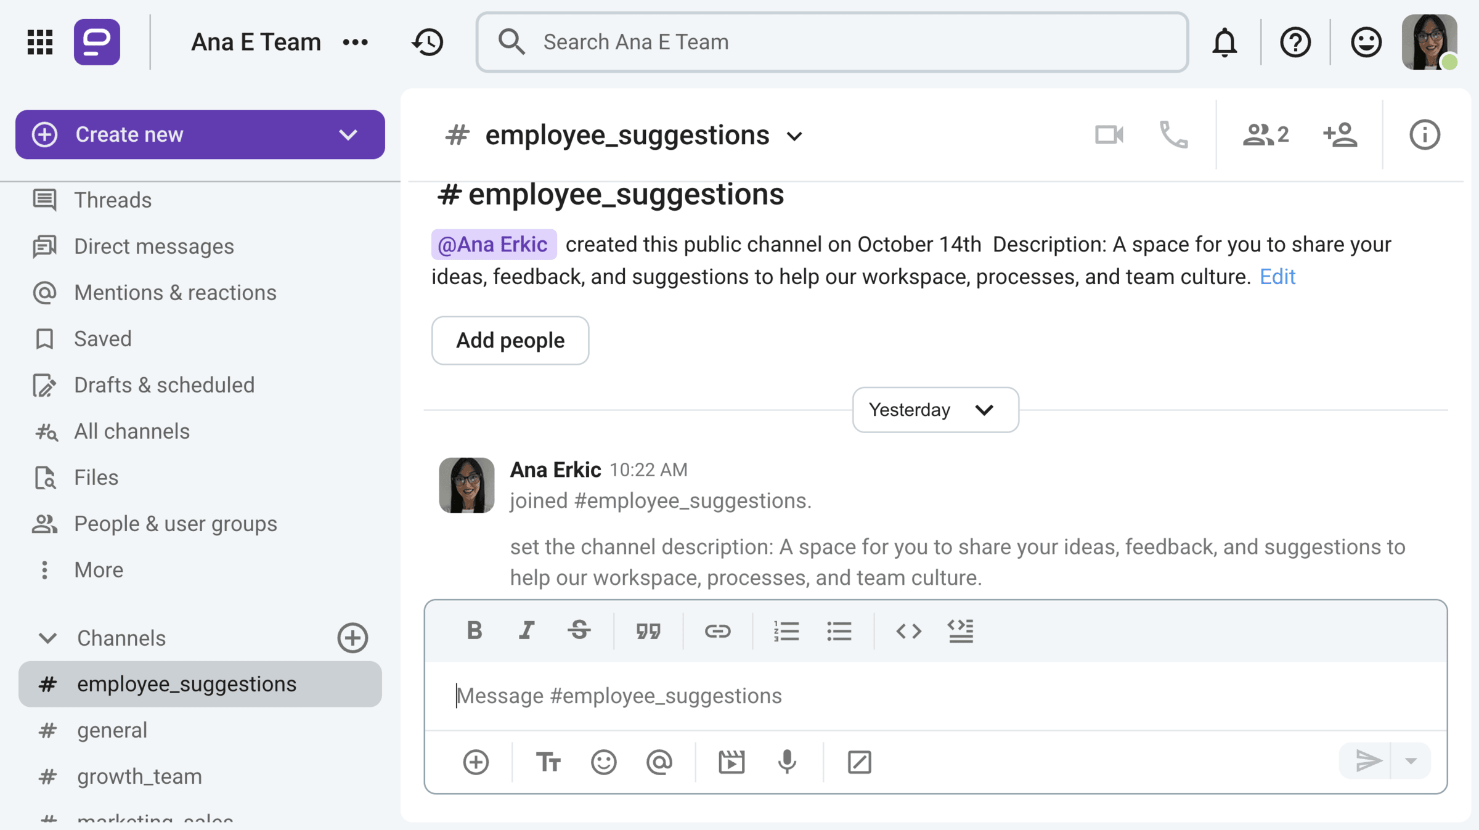Toggle italic text formatting
The image size is (1479, 830).
click(x=526, y=630)
